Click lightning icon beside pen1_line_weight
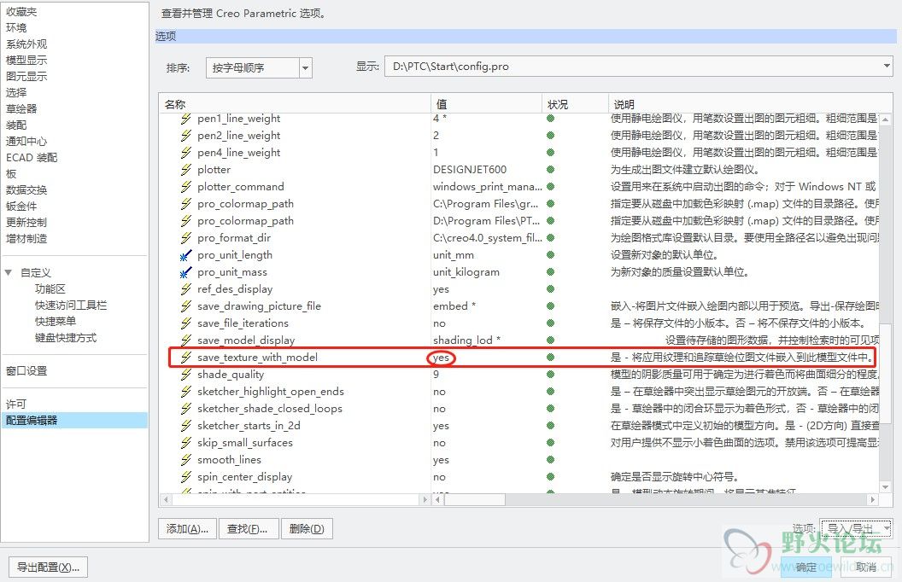The width and height of the screenshot is (902, 582). (x=186, y=119)
